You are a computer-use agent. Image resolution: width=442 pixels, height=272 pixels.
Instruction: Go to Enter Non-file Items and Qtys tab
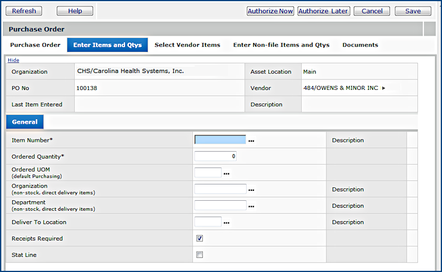tap(281, 45)
